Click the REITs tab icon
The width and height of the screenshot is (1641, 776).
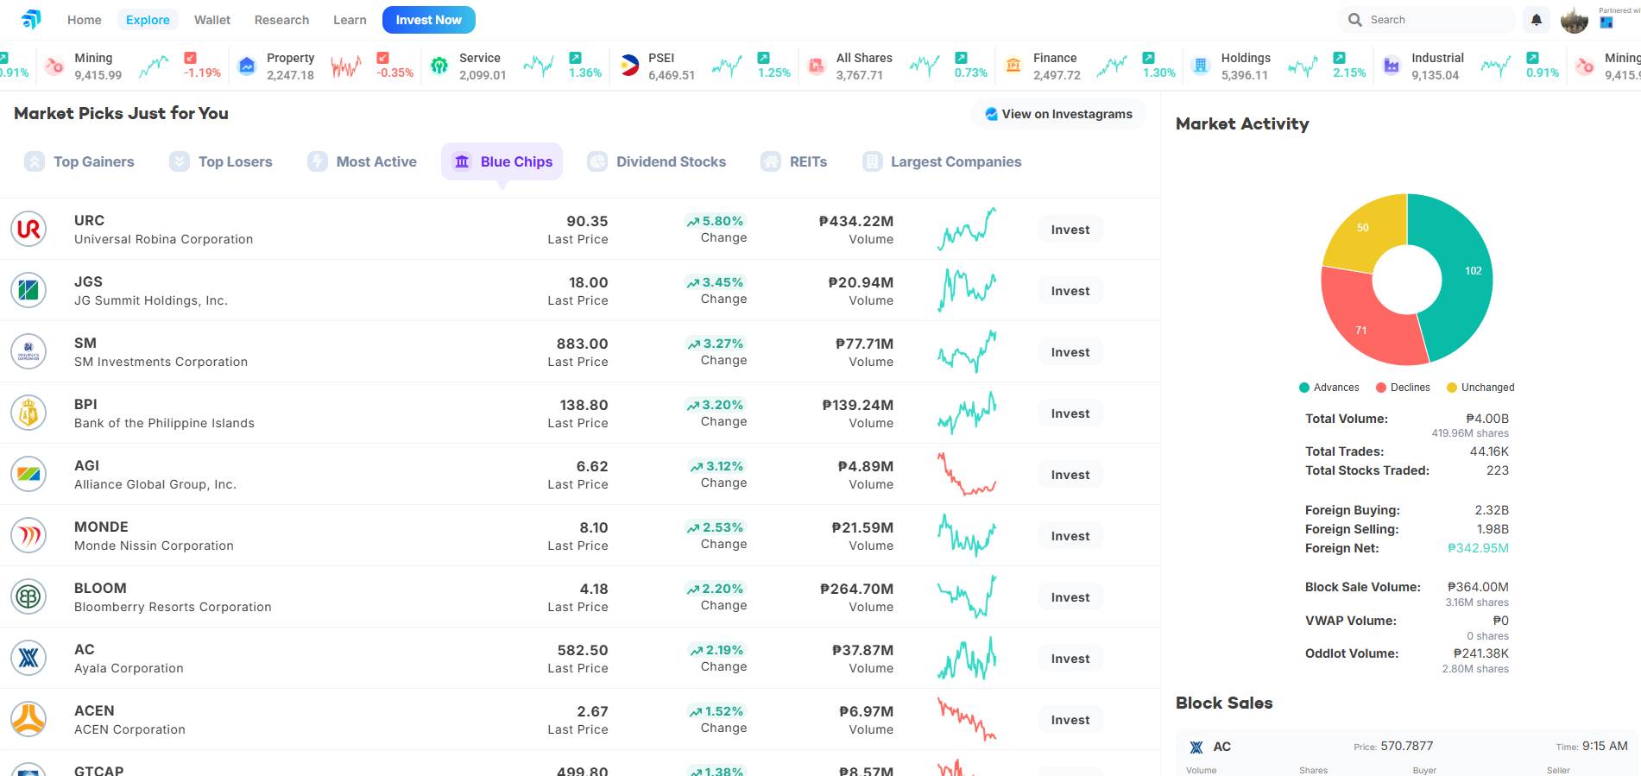[x=771, y=161]
